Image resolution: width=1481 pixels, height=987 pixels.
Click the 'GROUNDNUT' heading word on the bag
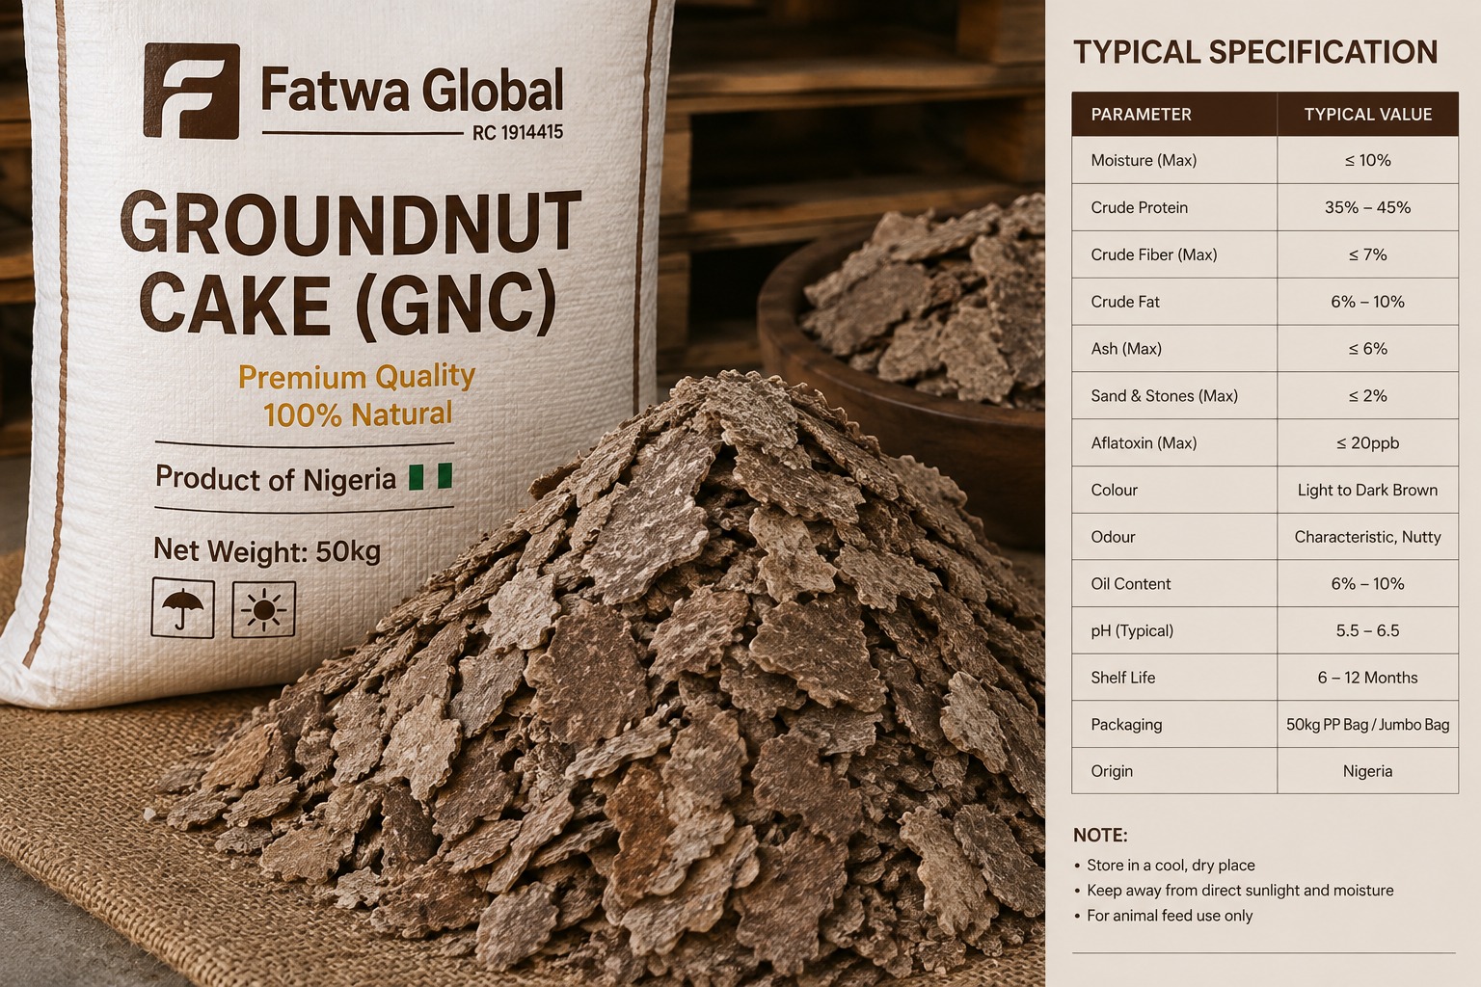pyautogui.click(x=351, y=222)
